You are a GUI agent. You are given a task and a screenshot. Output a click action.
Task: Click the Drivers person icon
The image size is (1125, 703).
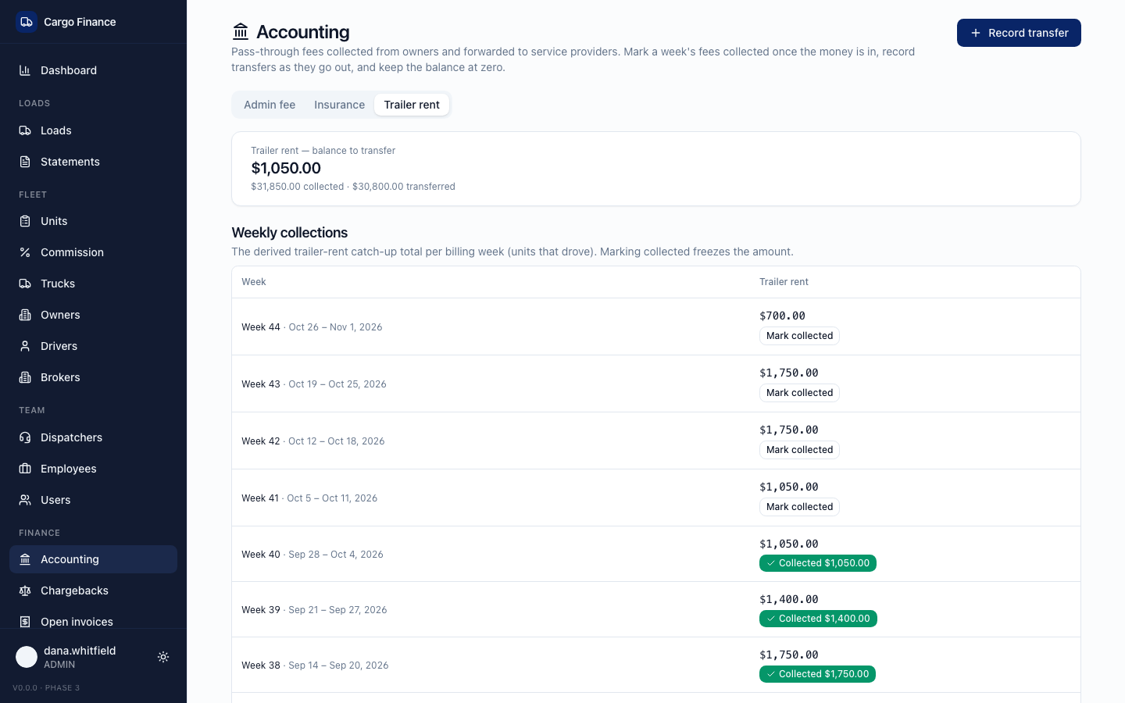(x=25, y=346)
